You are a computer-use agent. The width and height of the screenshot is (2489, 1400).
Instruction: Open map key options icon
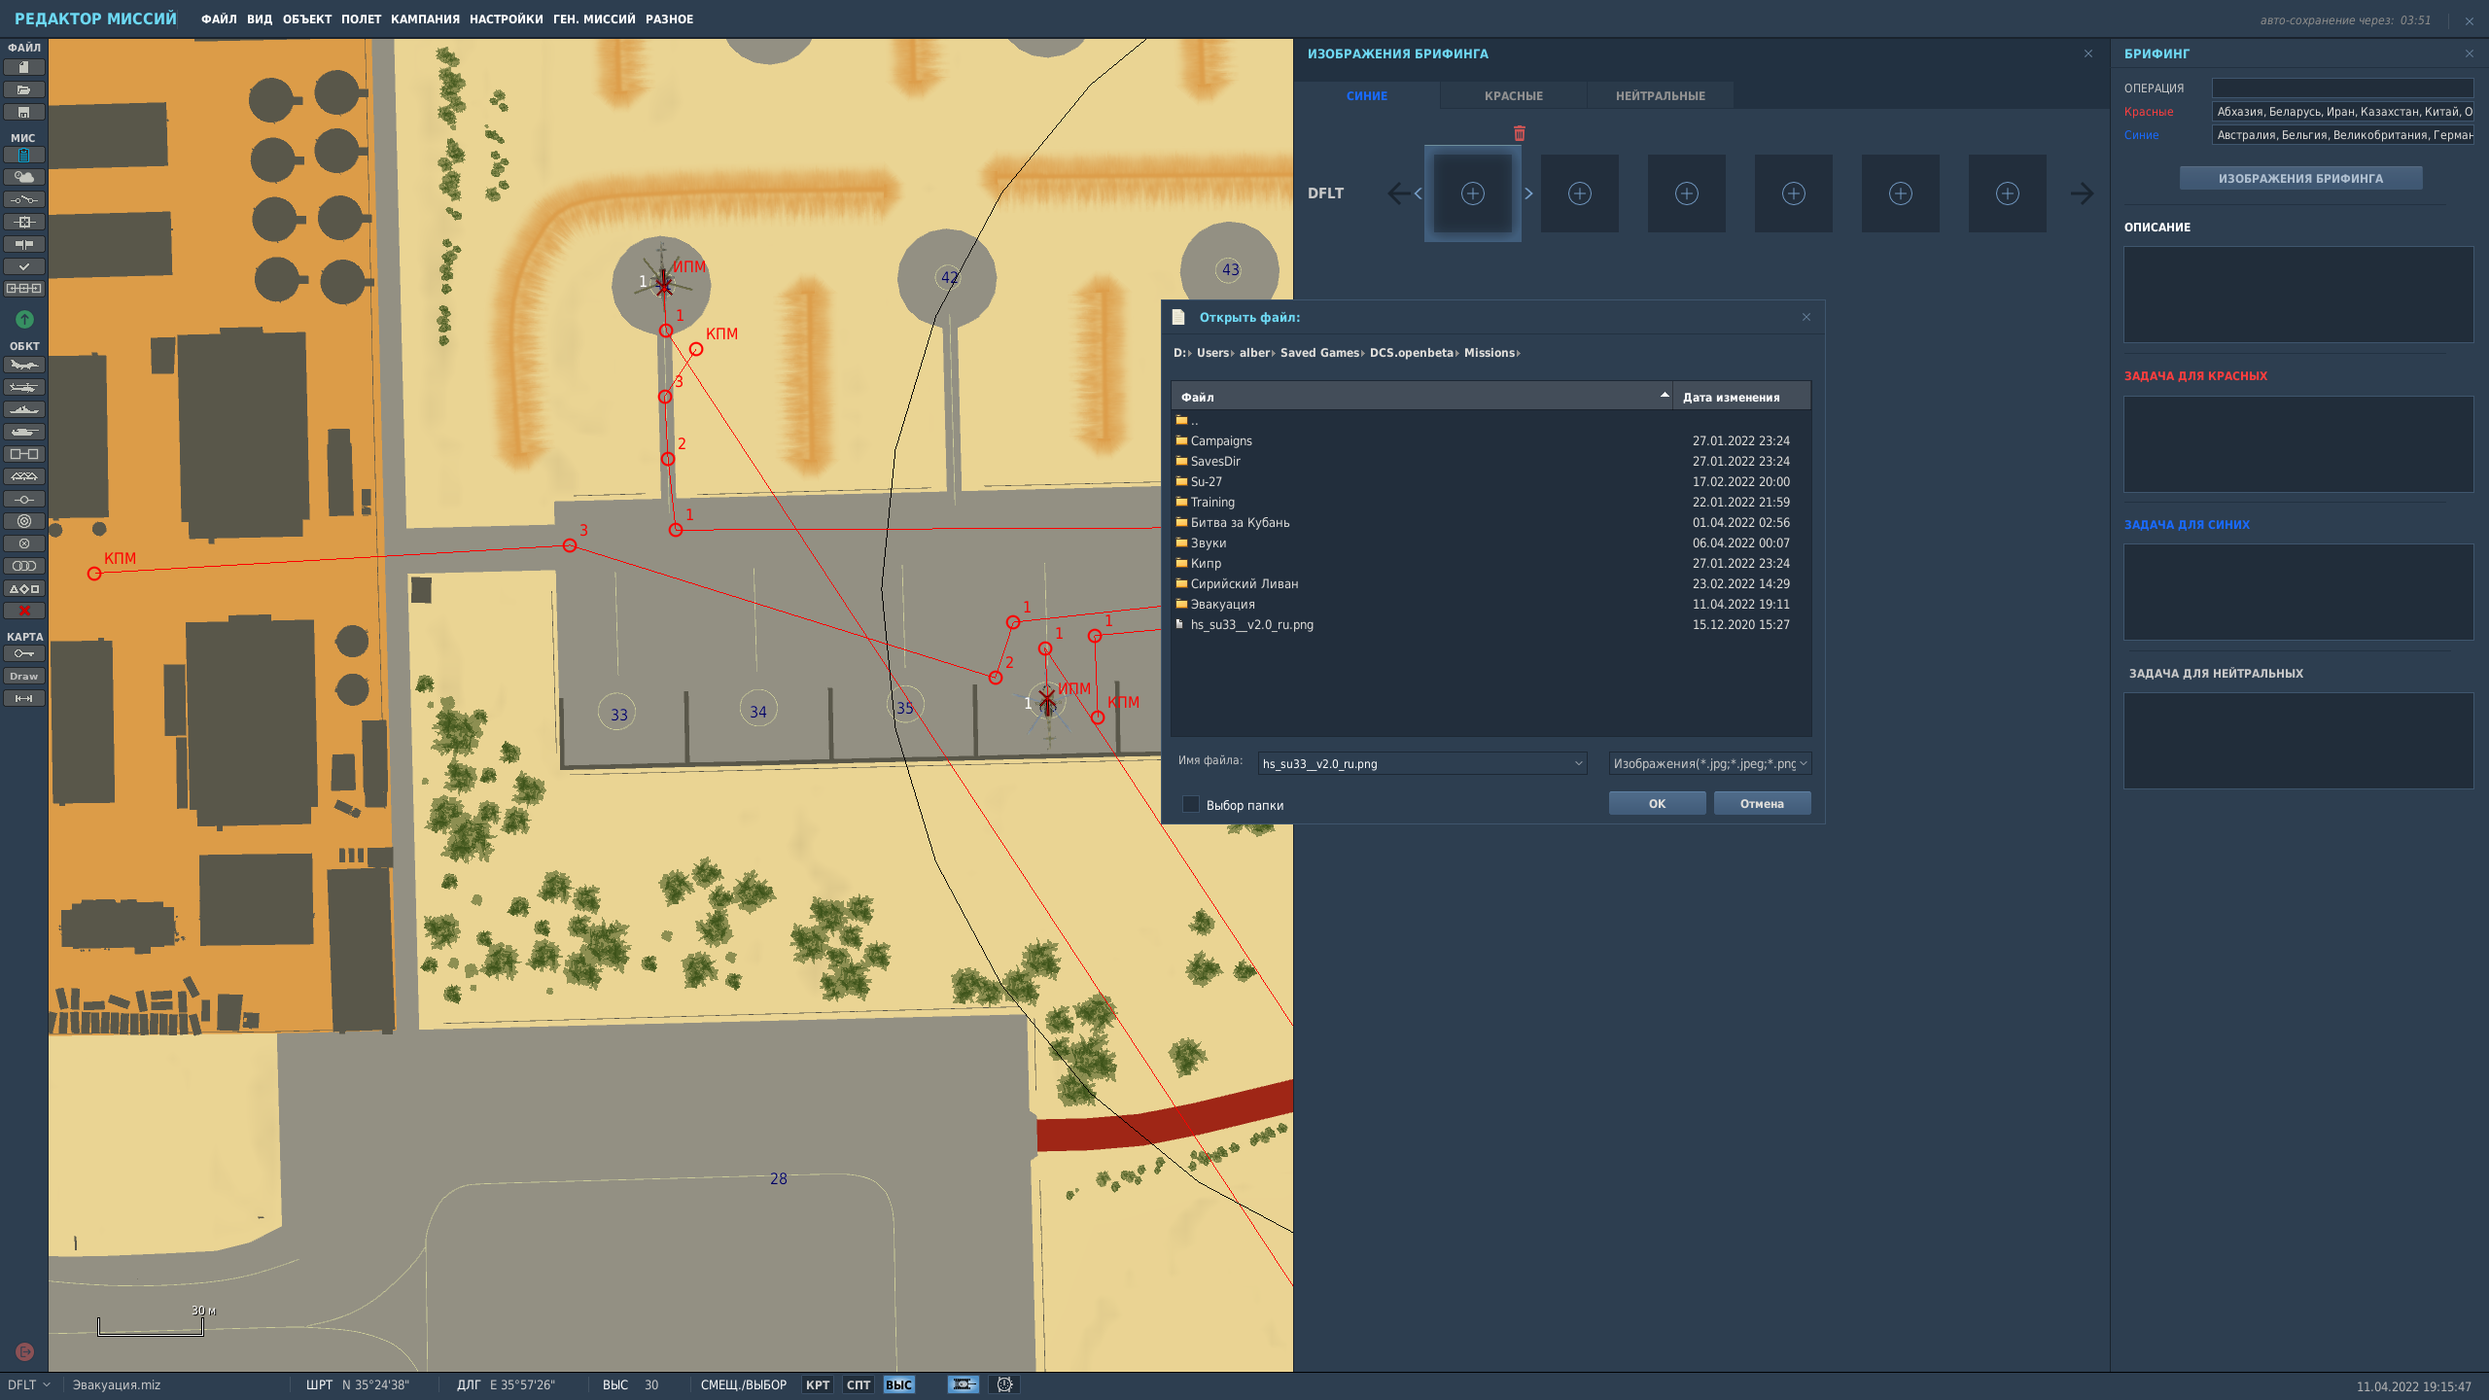[x=24, y=653]
